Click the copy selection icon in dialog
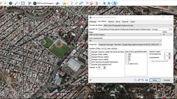177x99 pixels. 135,80
